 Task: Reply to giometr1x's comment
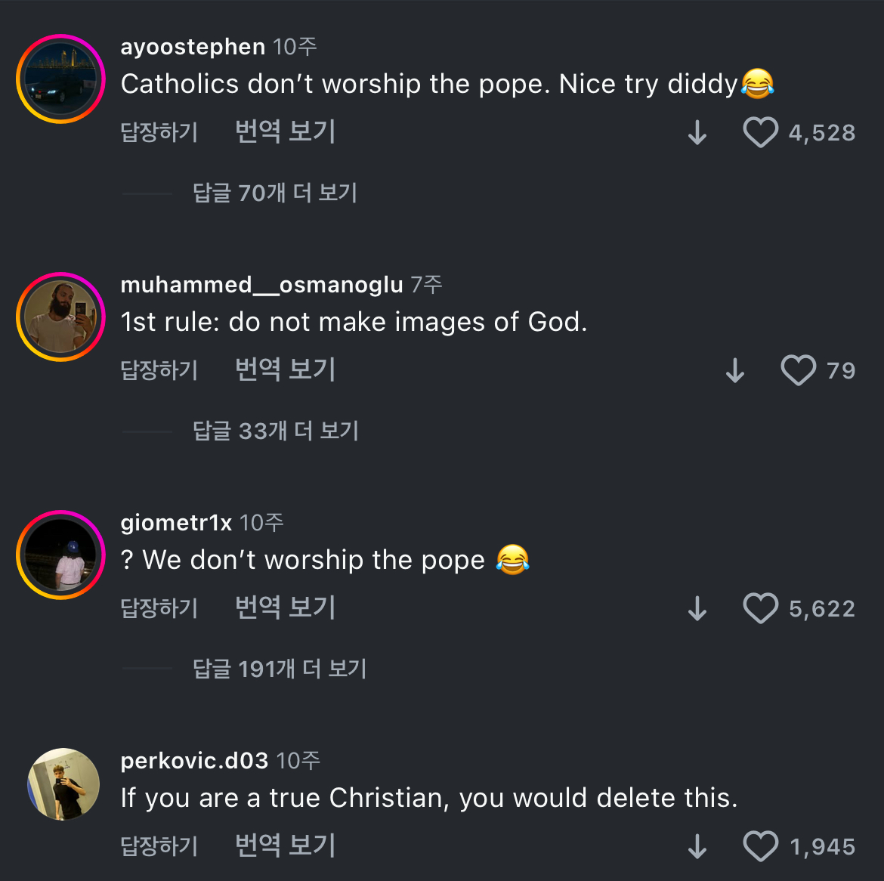tap(159, 609)
